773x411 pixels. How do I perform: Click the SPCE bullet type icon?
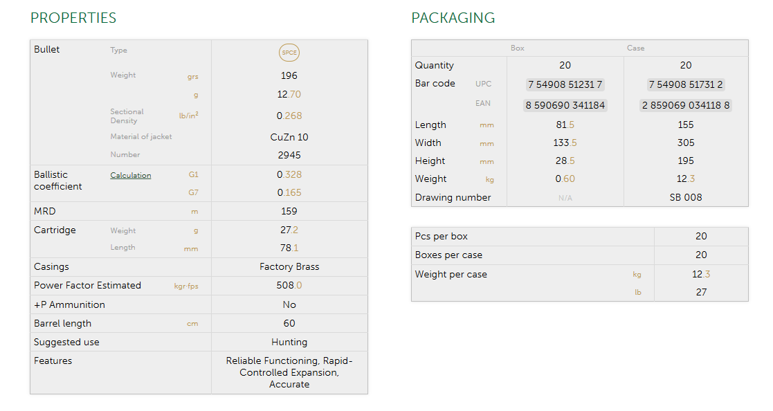(x=289, y=53)
